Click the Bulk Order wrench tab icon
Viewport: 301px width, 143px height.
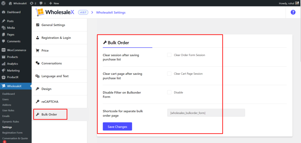[x=38, y=115]
